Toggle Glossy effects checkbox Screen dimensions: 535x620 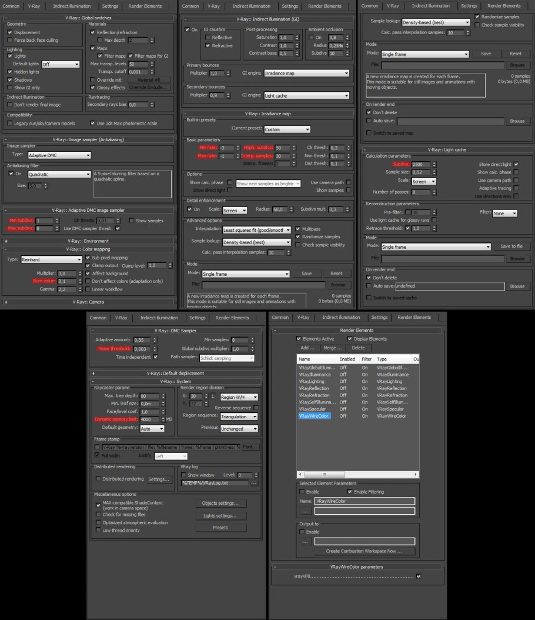pyautogui.click(x=93, y=88)
